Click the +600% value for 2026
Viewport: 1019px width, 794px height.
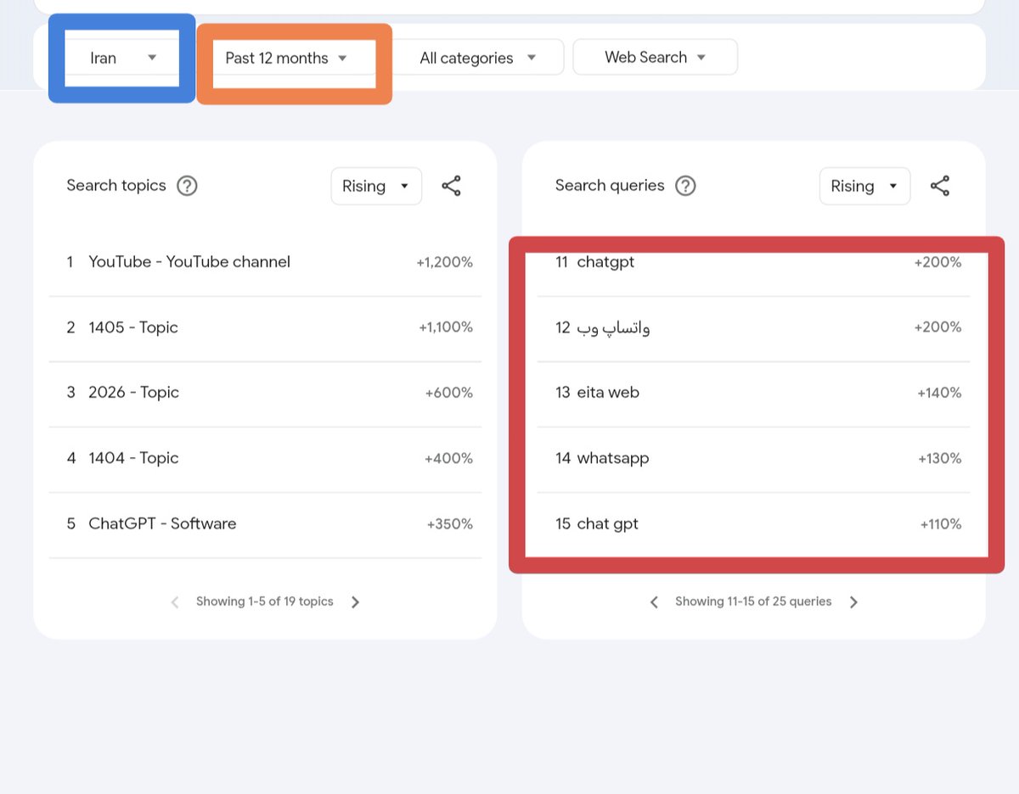[x=449, y=393]
